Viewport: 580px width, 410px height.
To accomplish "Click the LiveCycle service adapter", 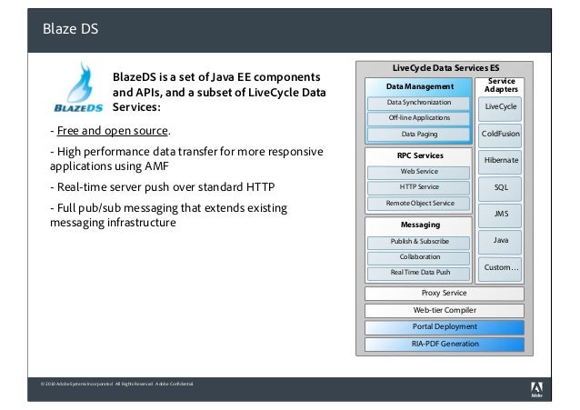I will tap(500, 109).
